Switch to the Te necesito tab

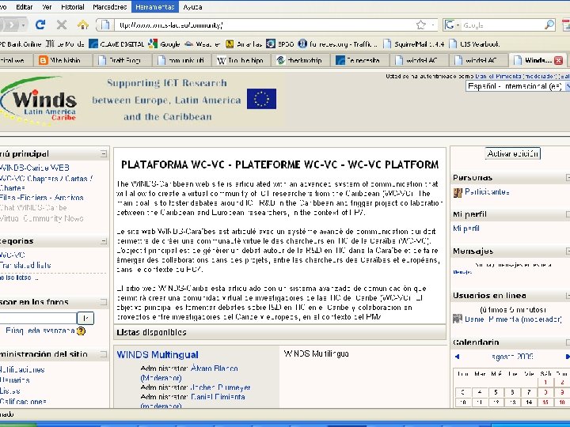pos(360,60)
